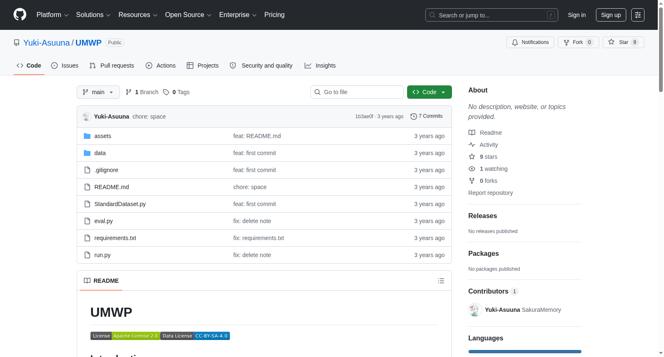Open the Insights tab
Viewport: 664px width, 357px height.
[320, 66]
